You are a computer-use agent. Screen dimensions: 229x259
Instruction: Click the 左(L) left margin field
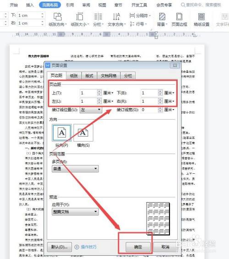[88, 101]
